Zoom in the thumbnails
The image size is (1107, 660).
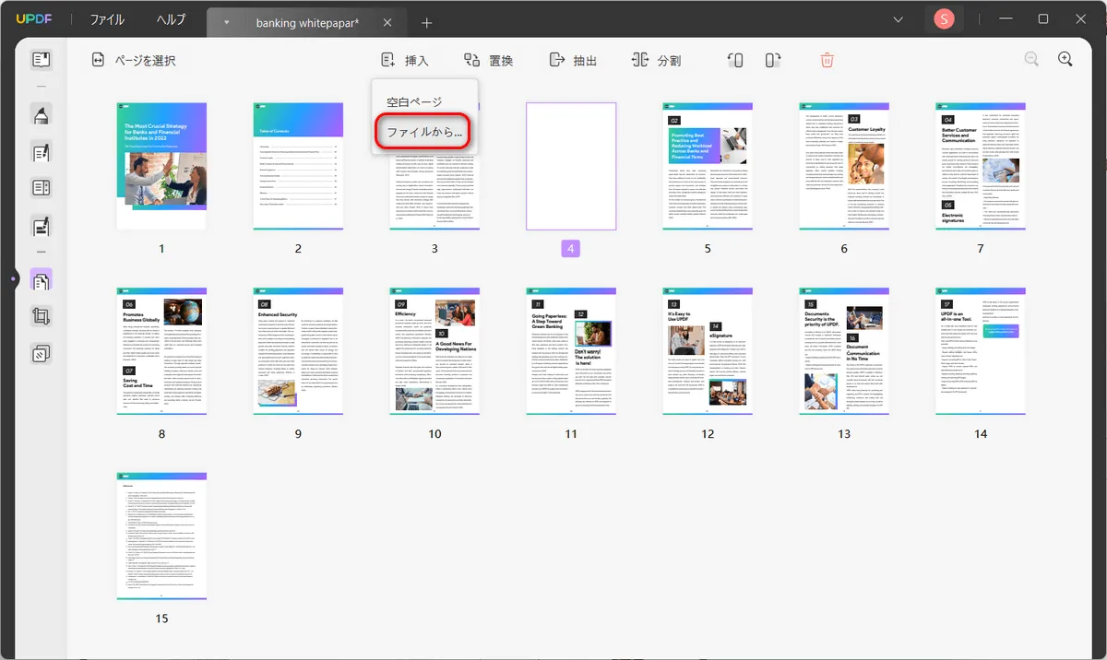1065,59
